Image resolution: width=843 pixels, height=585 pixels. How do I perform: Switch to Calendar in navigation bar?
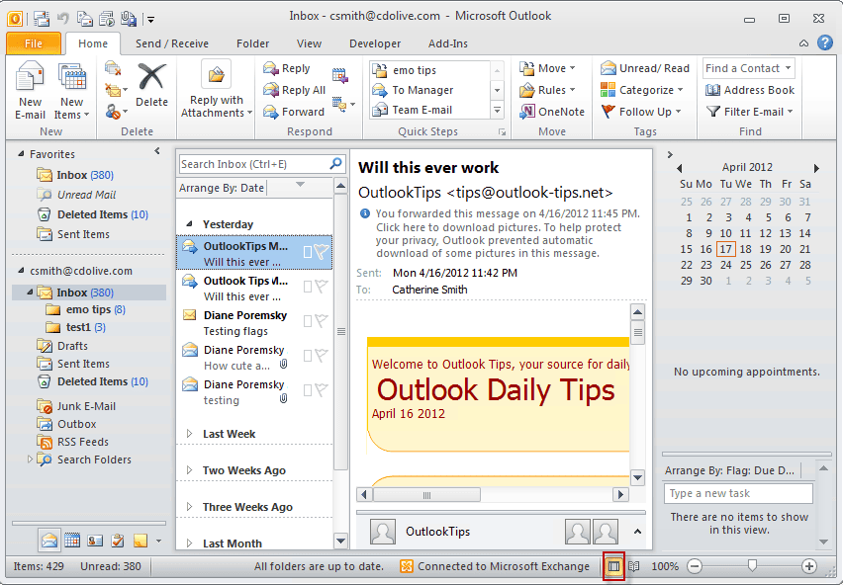point(72,540)
